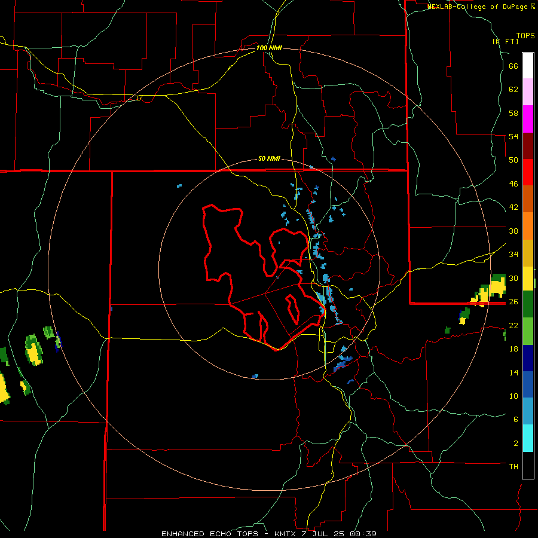Click the "[K FT]" units label
The height and width of the screenshot is (538, 538).
[x=505, y=41]
